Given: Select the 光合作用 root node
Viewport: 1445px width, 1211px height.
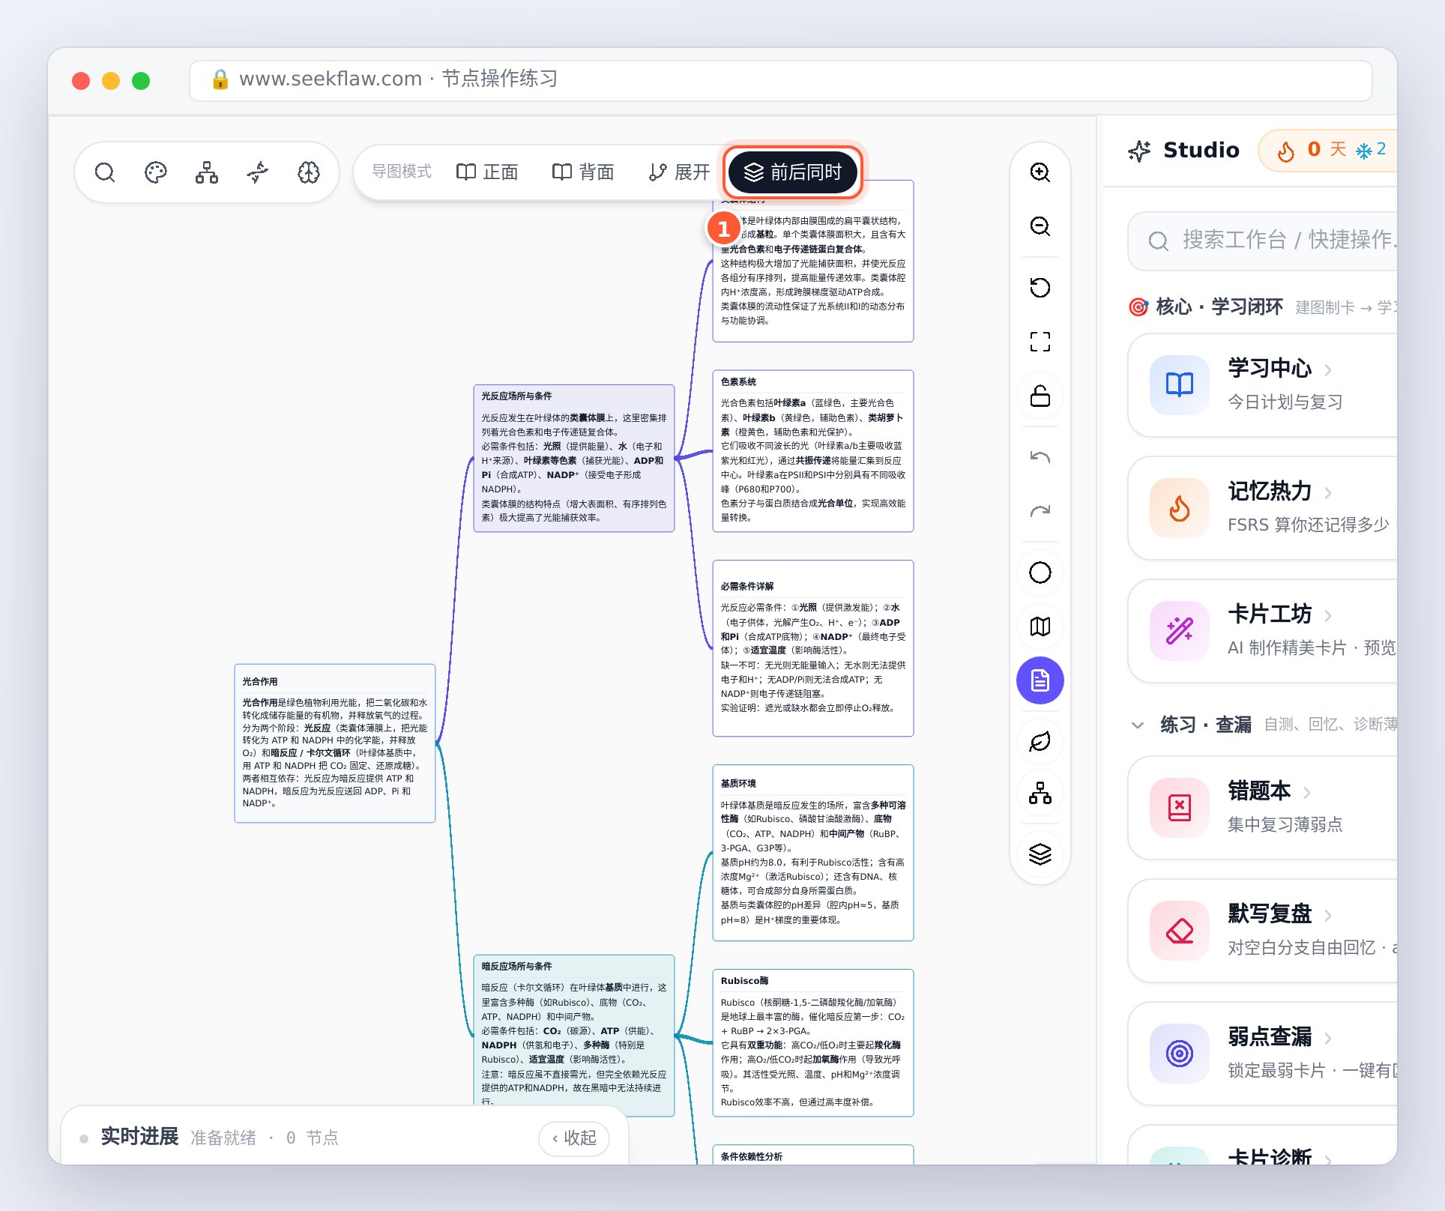Looking at the screenshot, I should click(335, 743).
